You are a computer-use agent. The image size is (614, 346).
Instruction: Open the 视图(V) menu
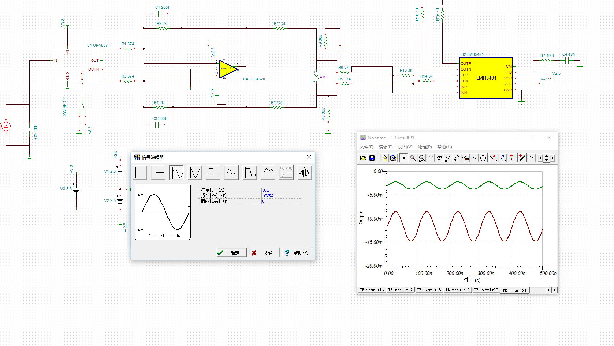click(405, 147)
